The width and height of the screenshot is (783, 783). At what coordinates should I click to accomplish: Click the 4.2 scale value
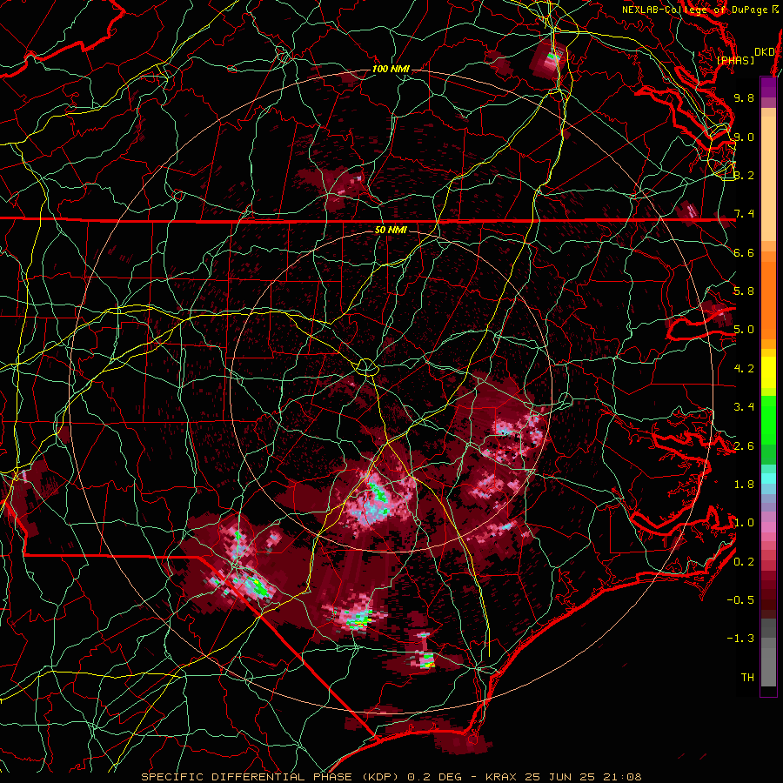[x=744, y=369]
